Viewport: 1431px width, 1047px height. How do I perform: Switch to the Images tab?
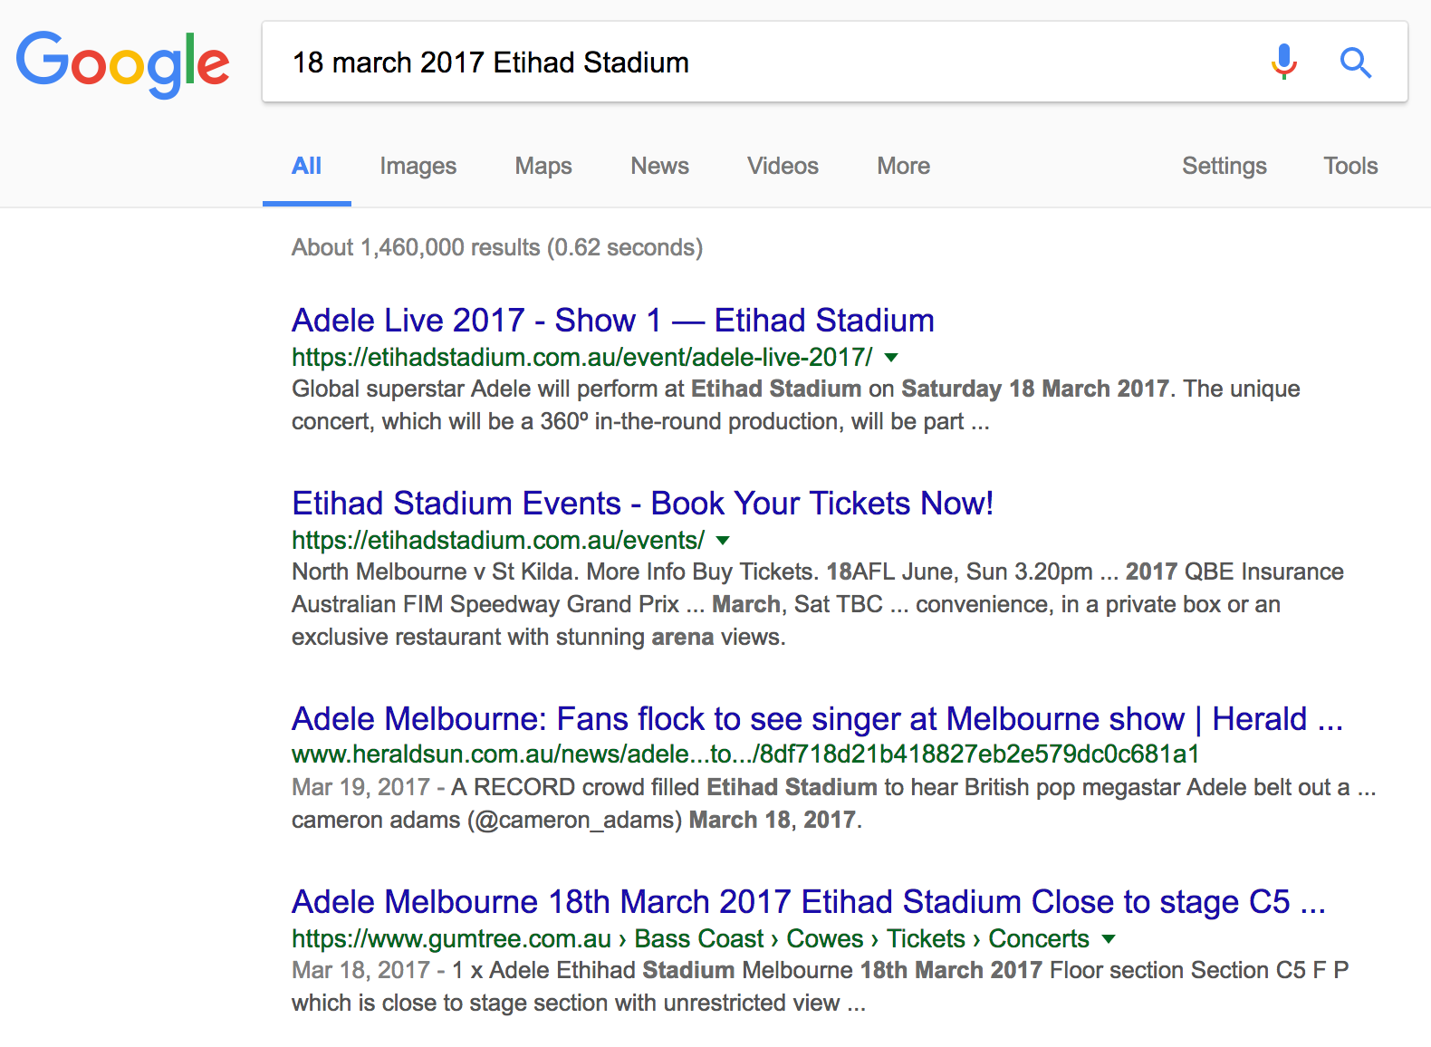[x=418, y=166]
